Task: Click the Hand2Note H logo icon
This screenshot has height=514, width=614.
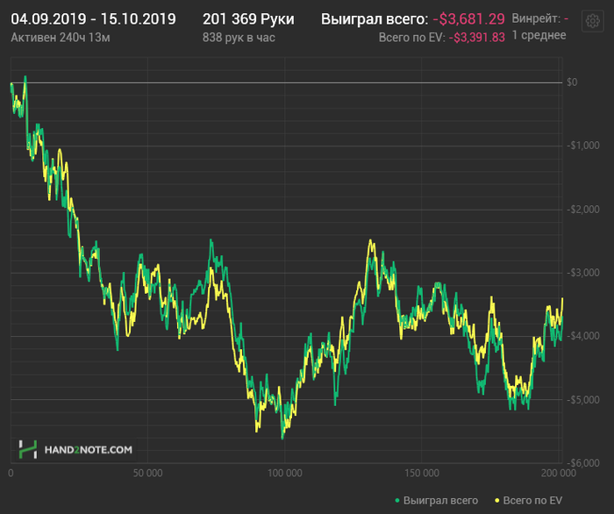Action: [27, 449]
